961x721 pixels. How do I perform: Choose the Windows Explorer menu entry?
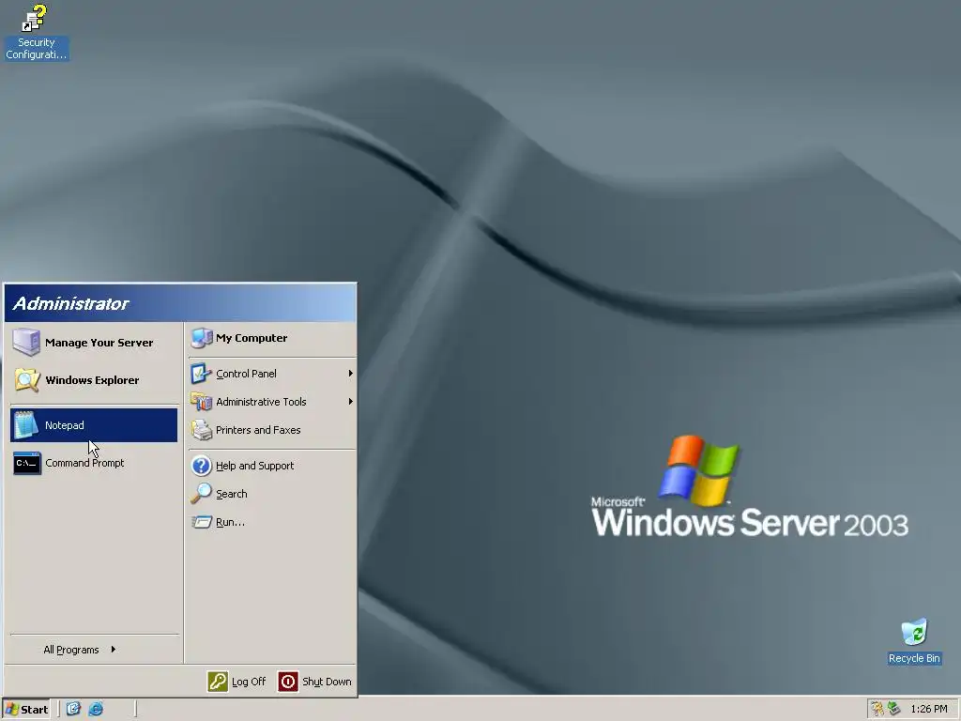pos(94,380)
